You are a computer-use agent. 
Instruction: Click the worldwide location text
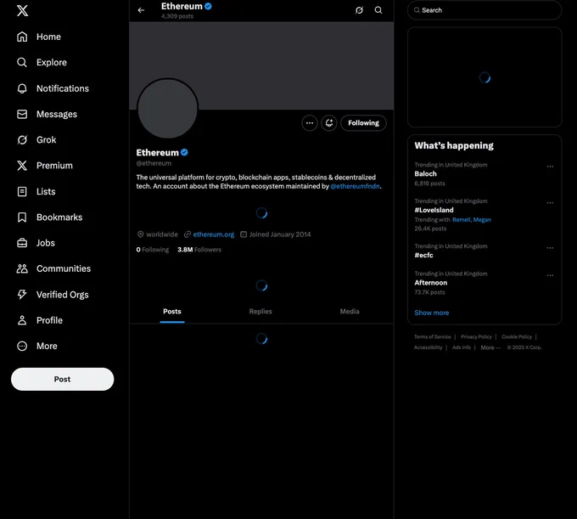tap(162, 234)
